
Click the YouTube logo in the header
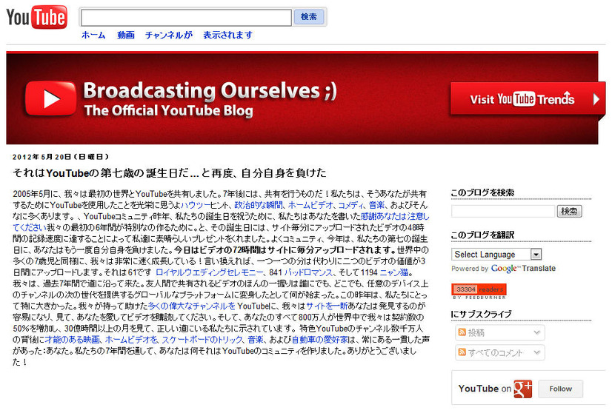37,17
